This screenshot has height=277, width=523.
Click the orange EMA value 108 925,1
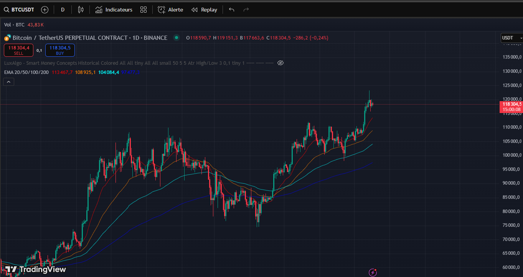[86, 72]
